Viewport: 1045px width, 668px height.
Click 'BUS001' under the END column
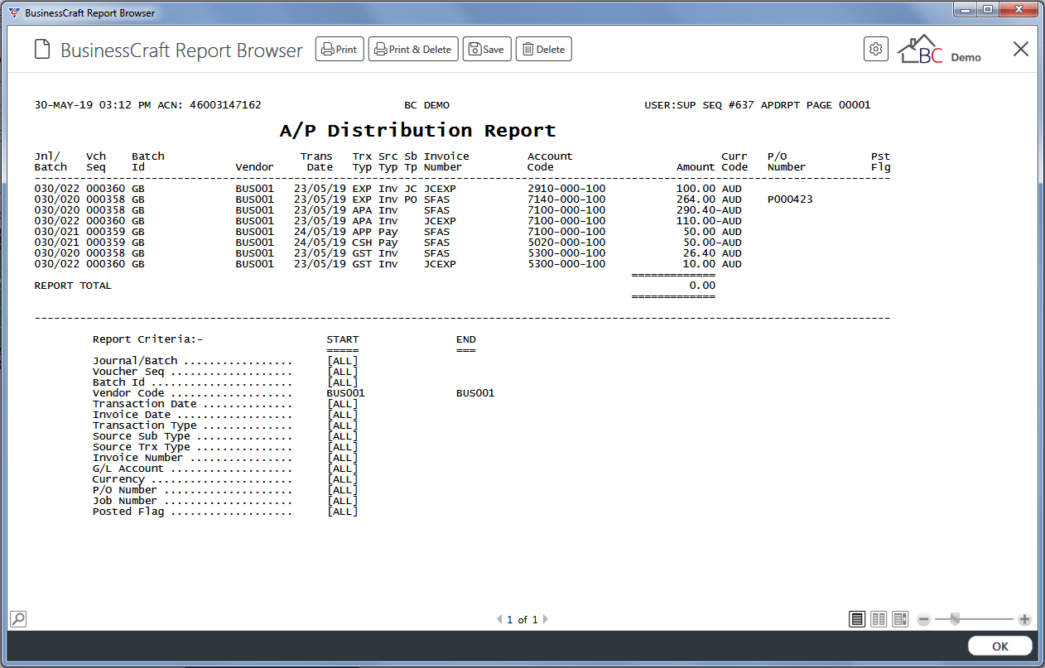475,393
